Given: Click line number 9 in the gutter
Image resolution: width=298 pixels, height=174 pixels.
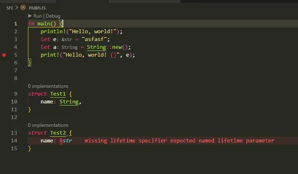Looking at the screenshot, I should (x=16, y=94).
